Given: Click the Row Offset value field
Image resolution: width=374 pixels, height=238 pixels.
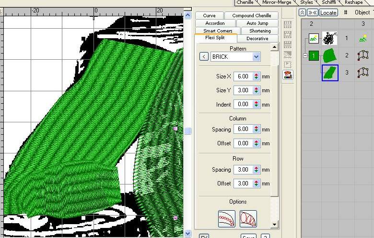Looking at the screenshot, I should [243, 184].
